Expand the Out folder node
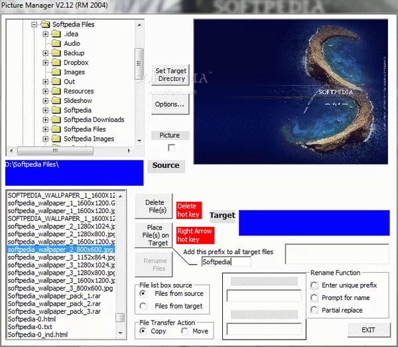Viewport: 398px width, 347px height. pyautogui.click(x=45, y=82)
